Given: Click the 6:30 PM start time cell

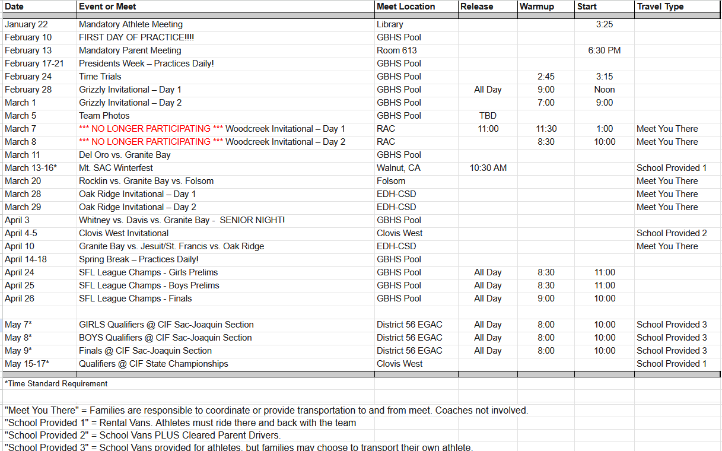Looking at the screenshot, I should pyautogui.click(x=604, y=50).
